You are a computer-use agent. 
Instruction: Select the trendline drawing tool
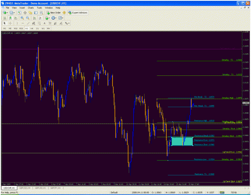point(28,23)
